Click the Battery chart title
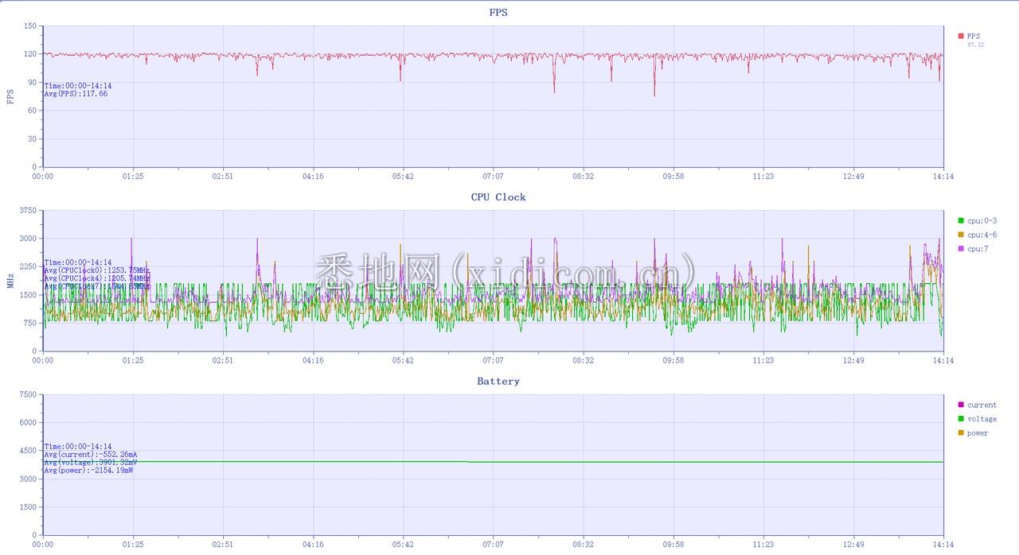1019x555 pixels. (498, 382)
